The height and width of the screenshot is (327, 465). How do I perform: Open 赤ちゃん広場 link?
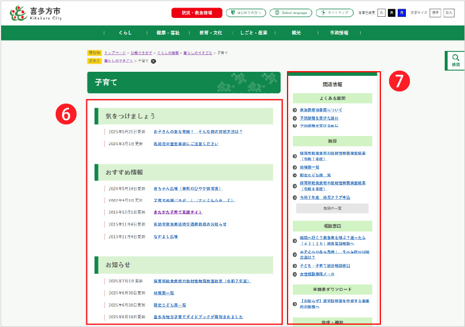click(x=188, y=189)
